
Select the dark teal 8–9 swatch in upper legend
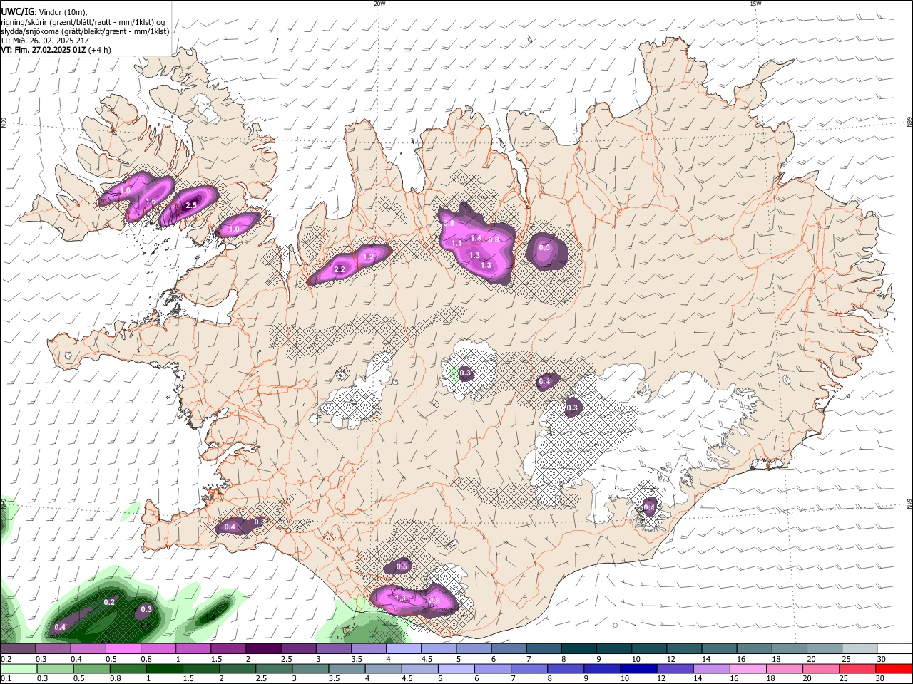[580, 649]
